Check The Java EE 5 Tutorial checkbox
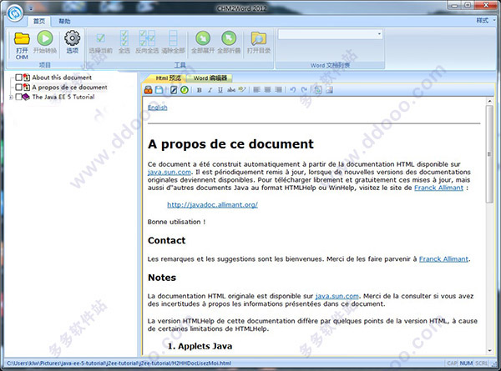This screenshot has height=371, width=501. coord(18,97)
